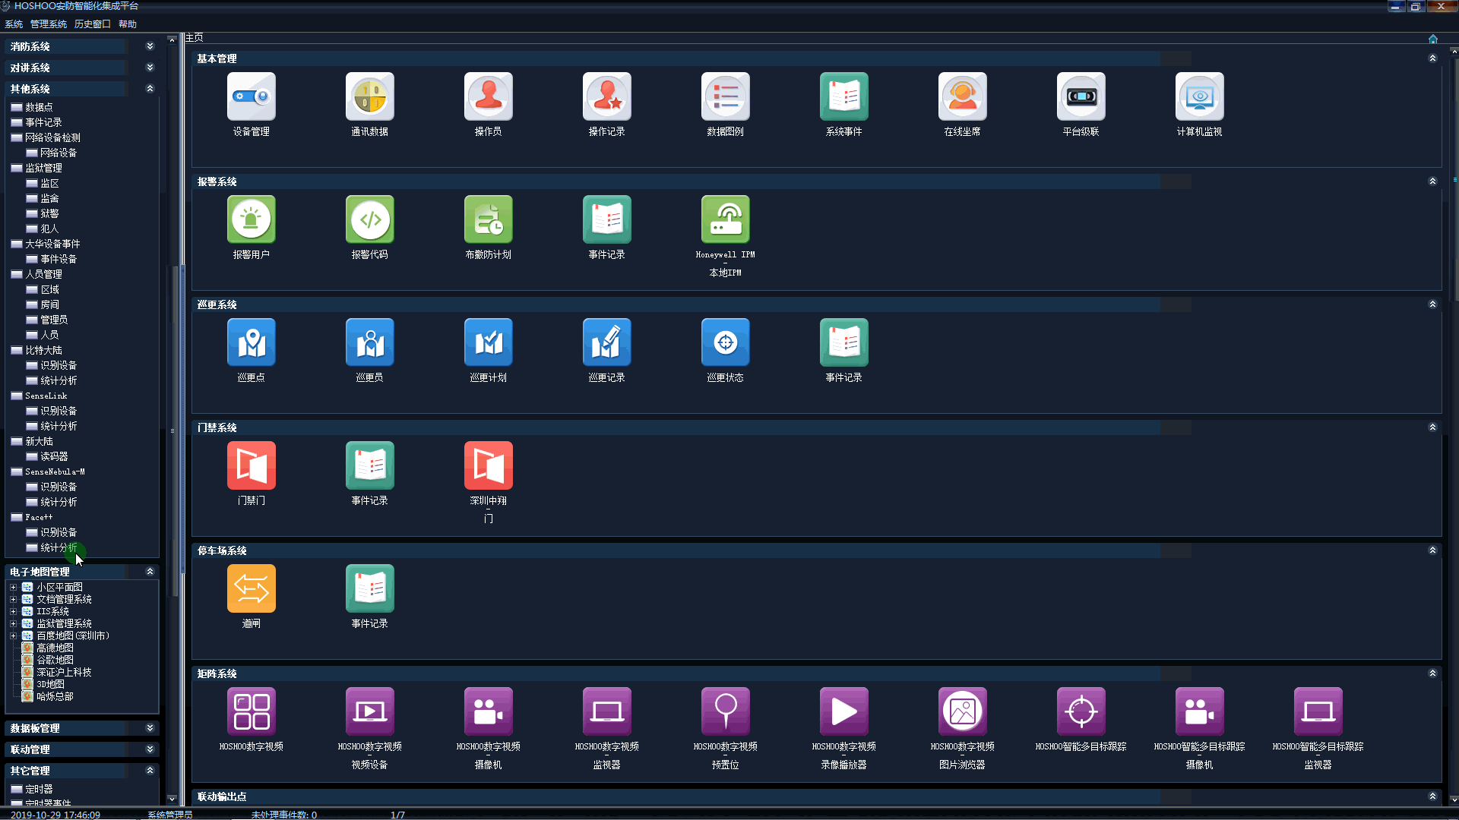Viewport: 1459px width, 820px height.
Task: Select 高德地图 in map tree
Action: 55,648
